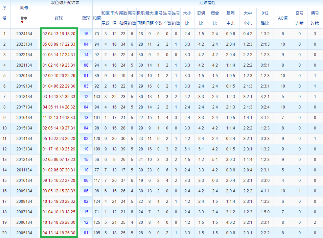Screen dimensions: 323x238
Task: Click blue ball 13 in row 2016134
Action: [x=86, y=118]
